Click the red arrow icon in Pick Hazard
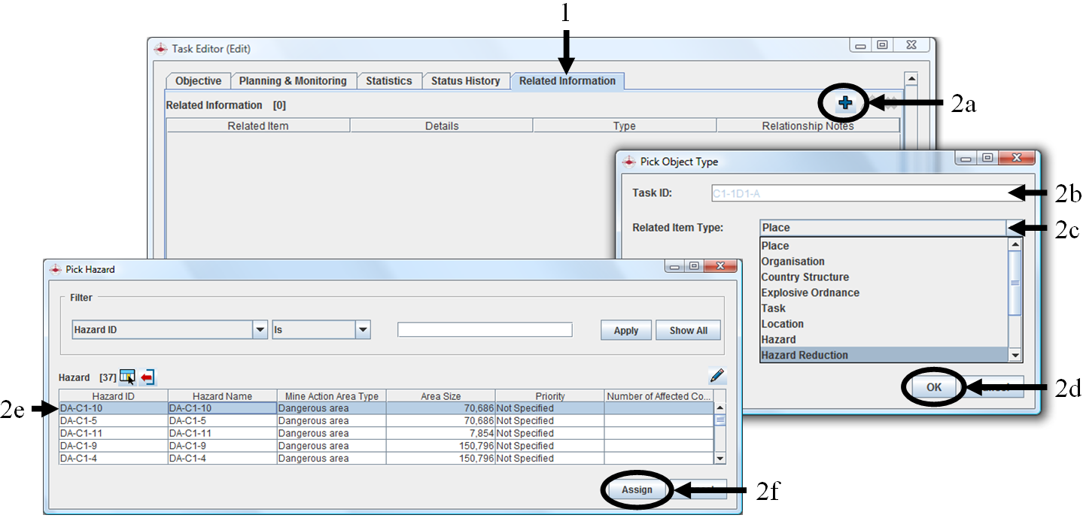1083x518 pixels. pyautogui.click(x=148, y=377)
